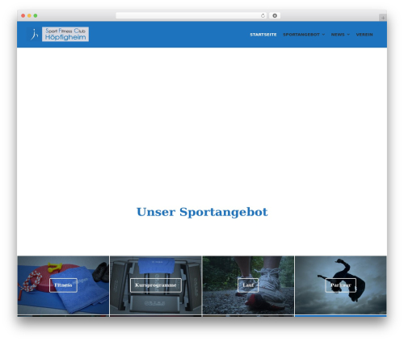
Task: Click the reload icon in address bar
Action: coord(263,16)
